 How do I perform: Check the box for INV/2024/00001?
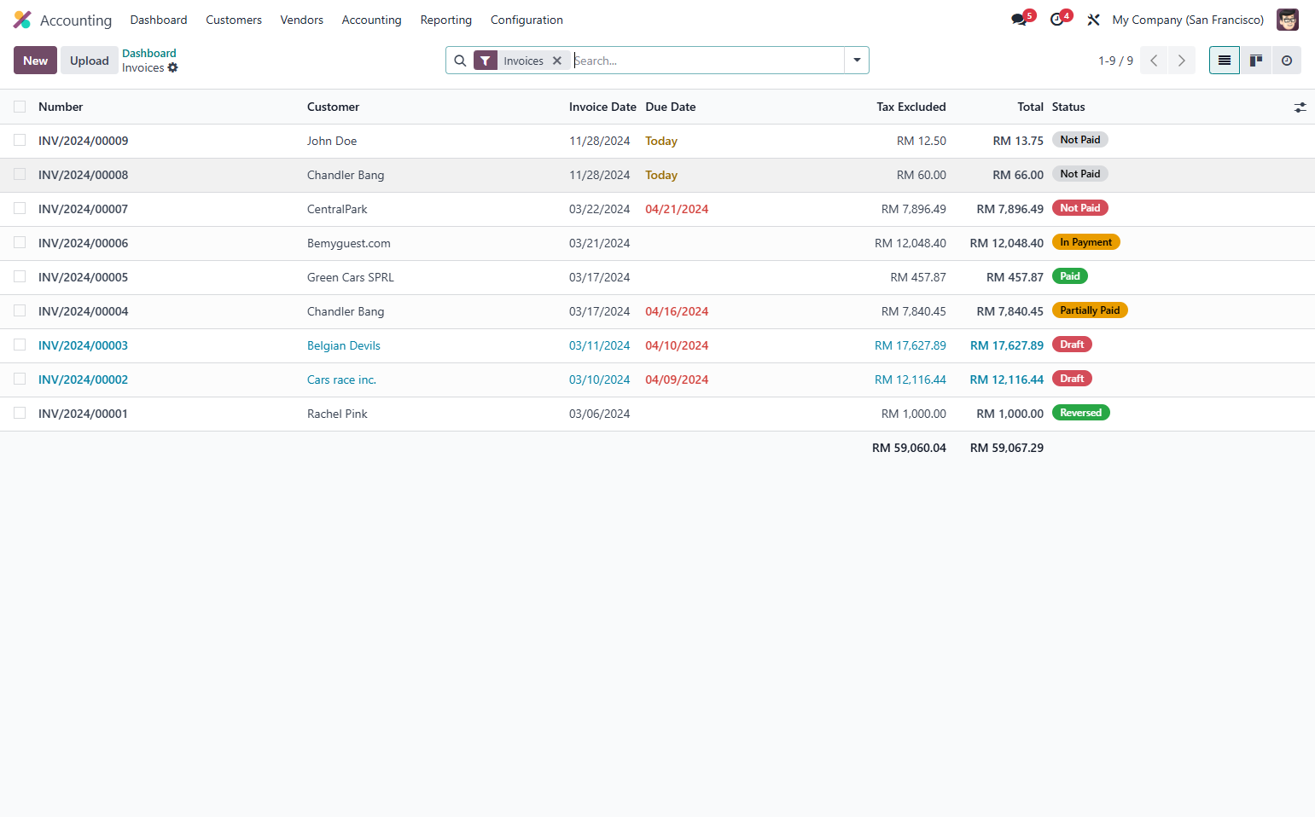(20, 413)
